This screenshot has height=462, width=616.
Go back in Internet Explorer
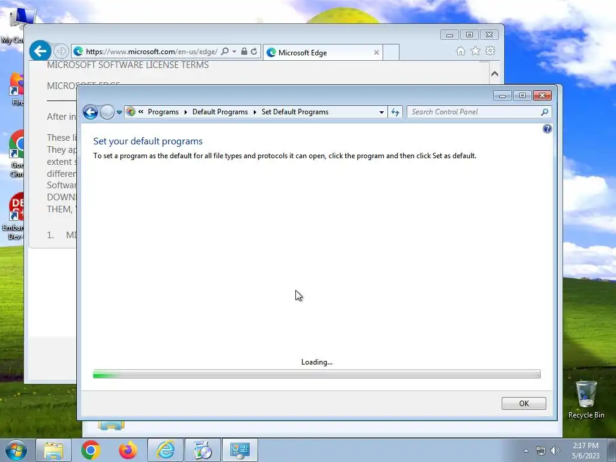40,51
